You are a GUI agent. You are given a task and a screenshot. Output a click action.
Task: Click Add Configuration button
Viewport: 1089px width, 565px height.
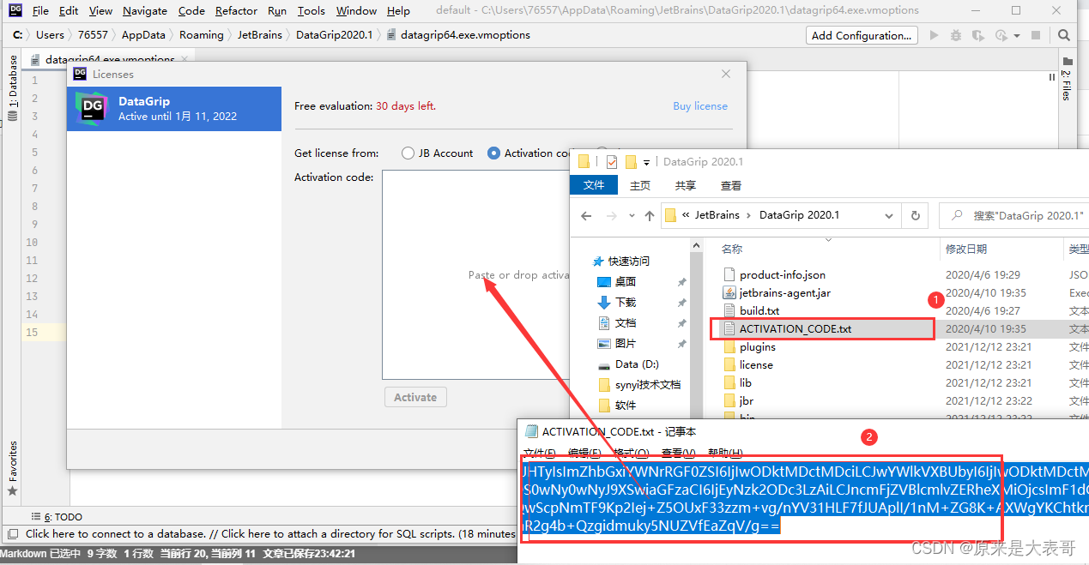coord(862,35)
